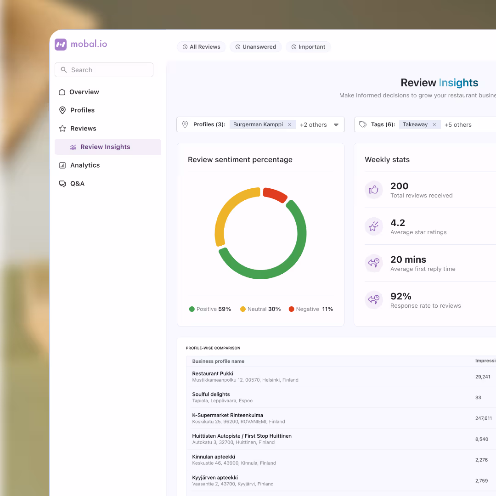The image size is (496, 496).
Task: Click the Review Insights page heading
Action: [x=439, y=83]
